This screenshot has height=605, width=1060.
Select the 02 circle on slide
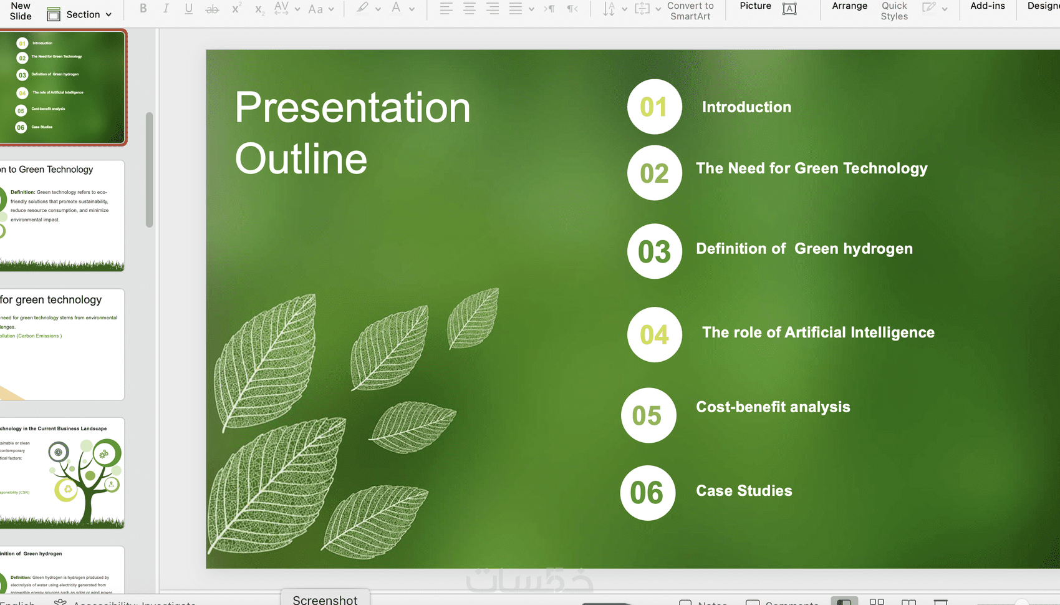coord(654,173)
